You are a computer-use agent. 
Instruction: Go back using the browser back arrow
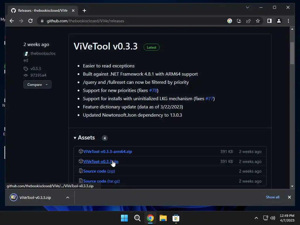pyautogui.click(x=12, y=21)
